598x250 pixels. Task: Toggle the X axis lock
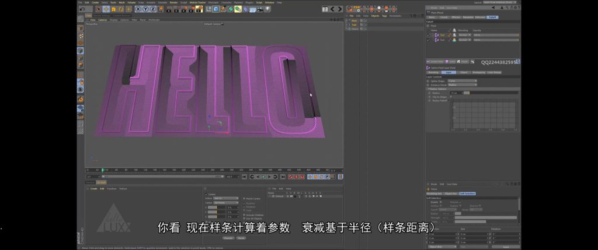tap(138, 9)
